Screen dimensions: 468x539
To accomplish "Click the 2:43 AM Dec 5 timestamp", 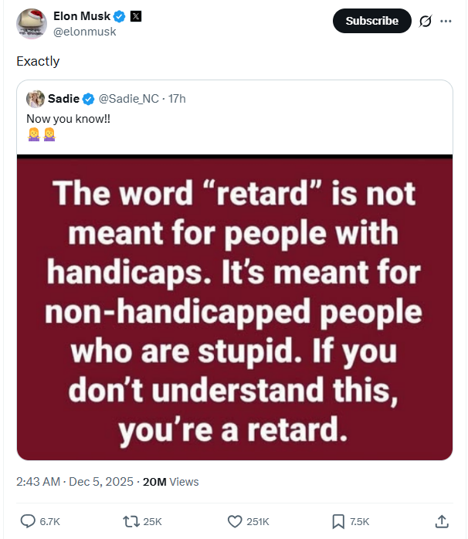I will [74, 481].
